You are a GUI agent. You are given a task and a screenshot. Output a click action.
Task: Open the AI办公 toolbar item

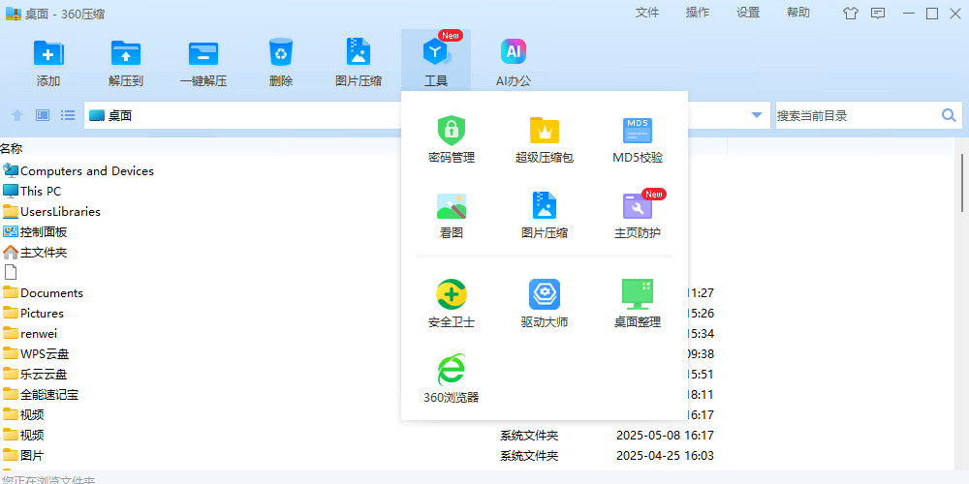pyautogui.click(x=514, y=63)
